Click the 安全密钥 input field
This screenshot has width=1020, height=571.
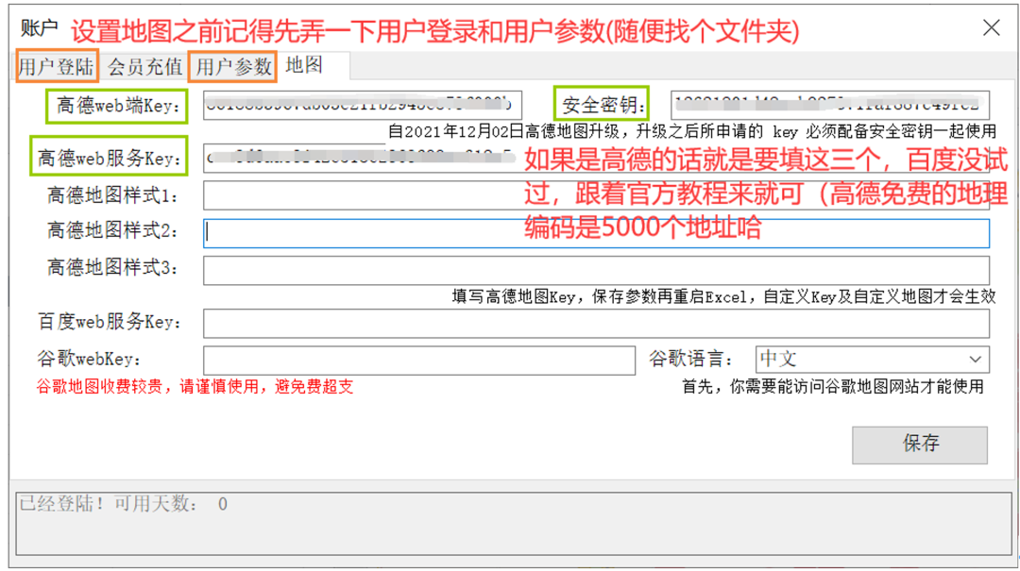click(x=830, y=106)
